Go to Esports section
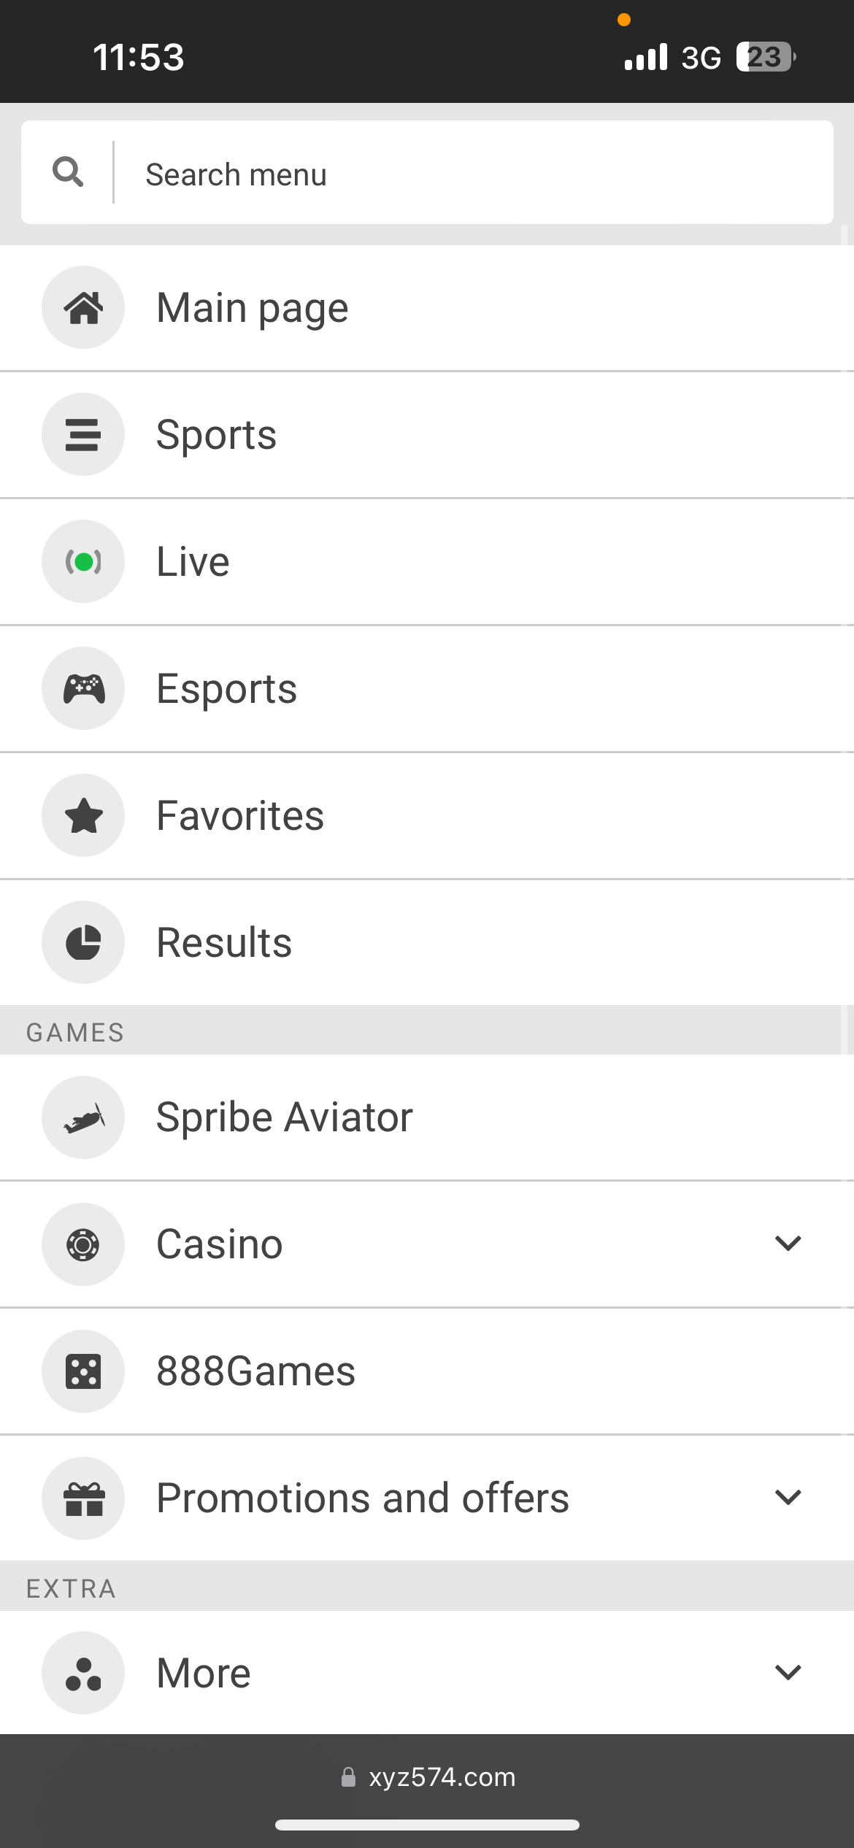 click(227, 689)
